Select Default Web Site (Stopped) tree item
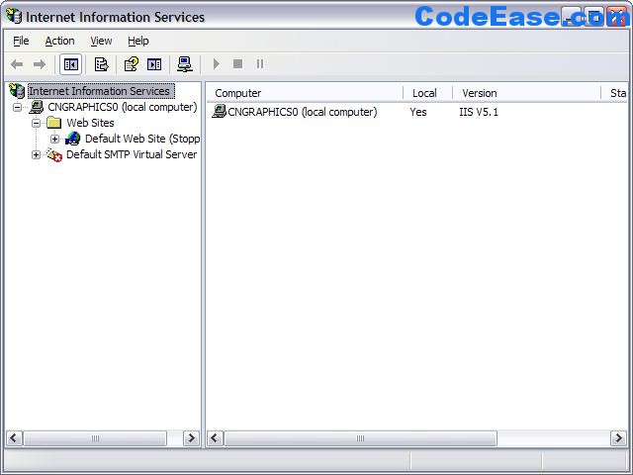 (x=142, y=139)
